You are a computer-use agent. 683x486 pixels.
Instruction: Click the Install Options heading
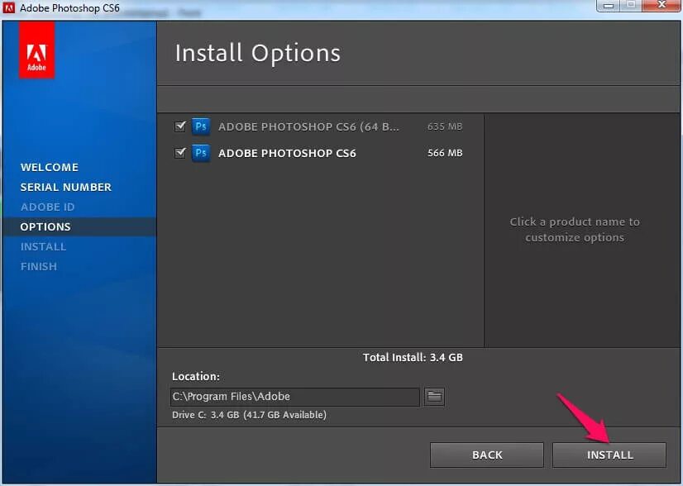click(257, 54)
